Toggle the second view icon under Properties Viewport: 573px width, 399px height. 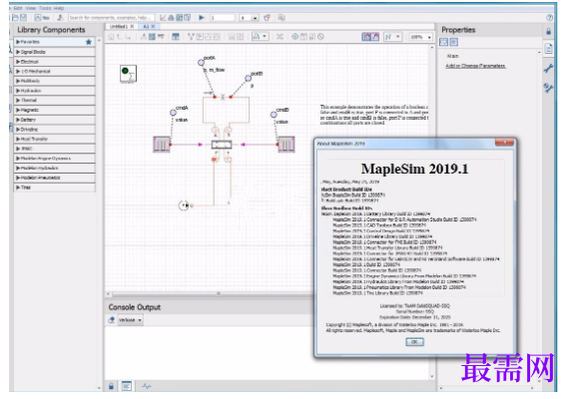453,42
